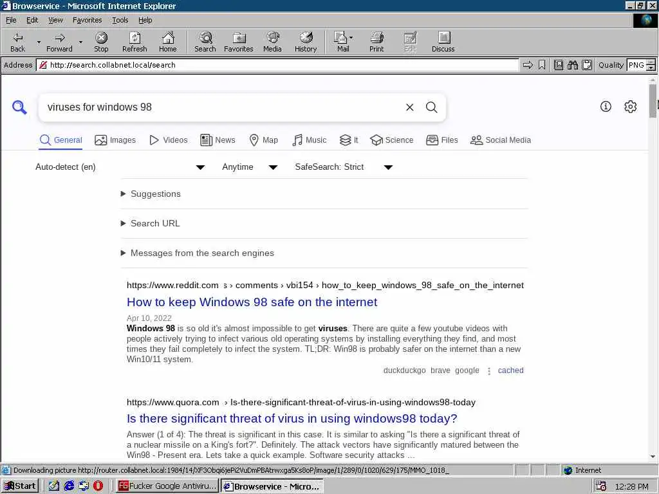Submit search with magnifier button
The image size is (659, 494).
[432, 107]
